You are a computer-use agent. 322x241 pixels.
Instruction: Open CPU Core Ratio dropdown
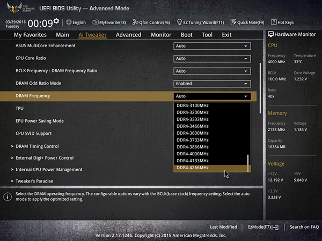(212, 58)
